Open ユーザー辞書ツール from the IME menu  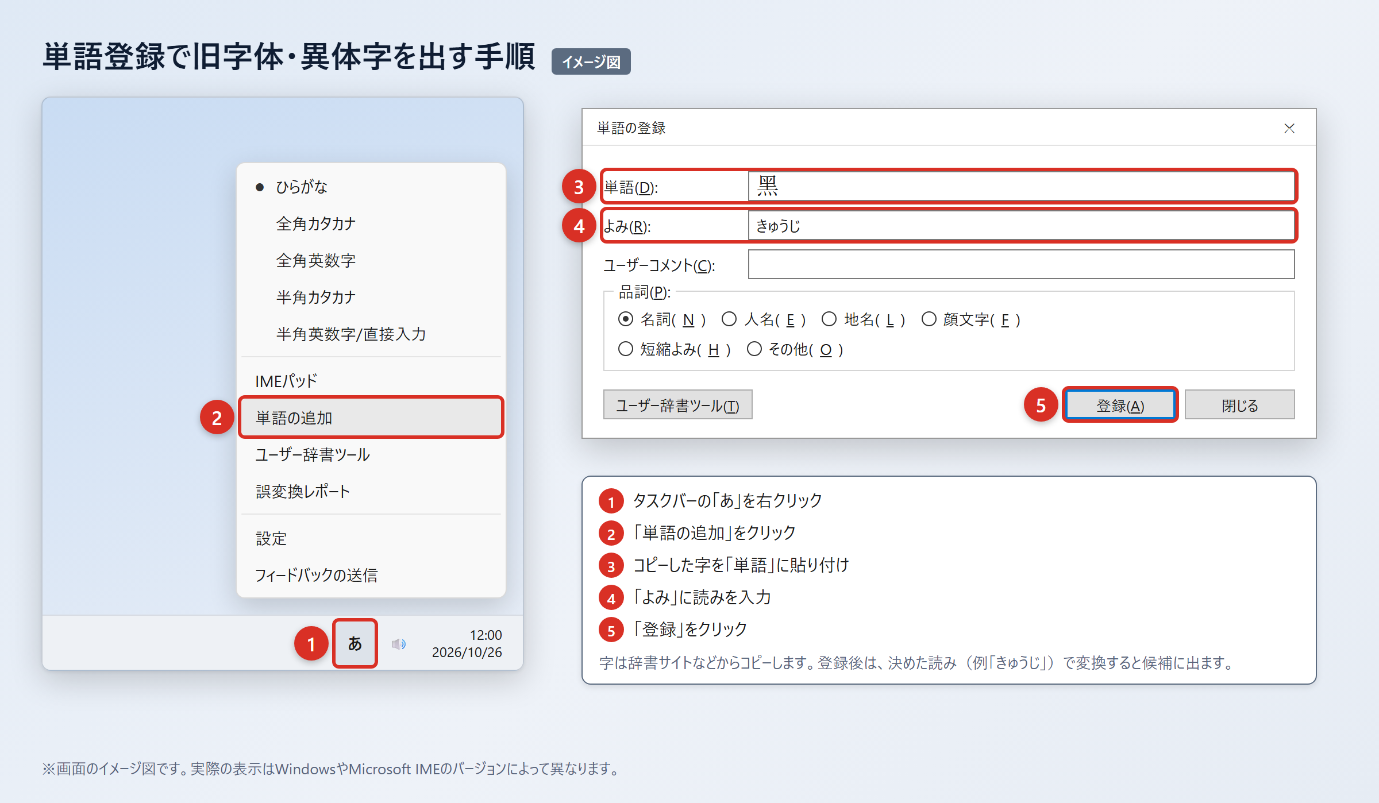coord(371,454)
